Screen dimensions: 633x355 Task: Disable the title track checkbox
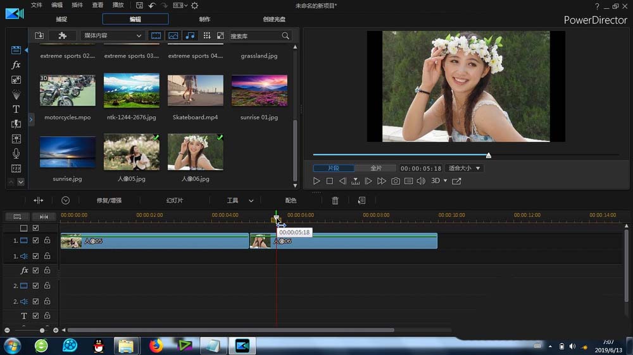[x=36, y=316]
